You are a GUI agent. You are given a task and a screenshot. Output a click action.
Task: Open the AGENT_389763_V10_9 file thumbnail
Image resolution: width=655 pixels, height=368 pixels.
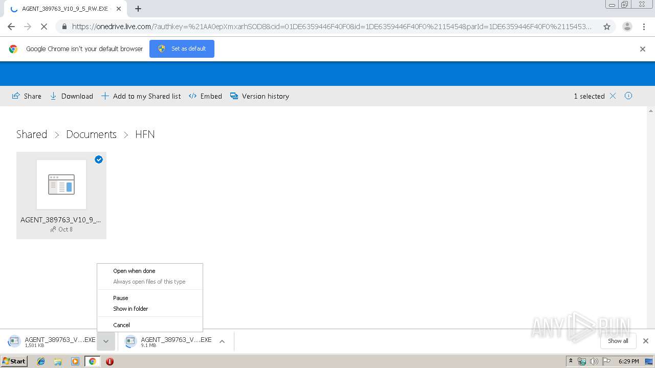coord(61,185)
